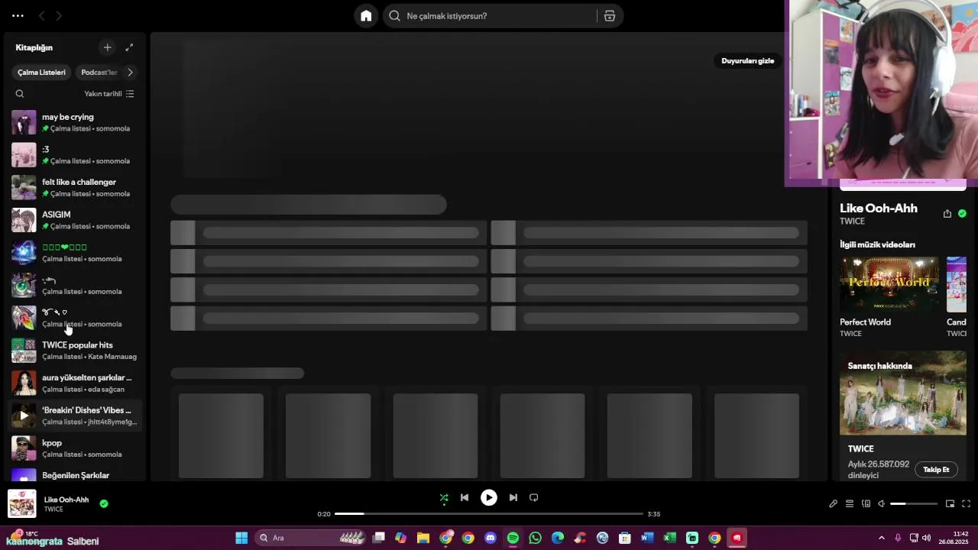Open the 'may be crying' playlist
This screenshot has width=978, height=550.
pos(75,122)
